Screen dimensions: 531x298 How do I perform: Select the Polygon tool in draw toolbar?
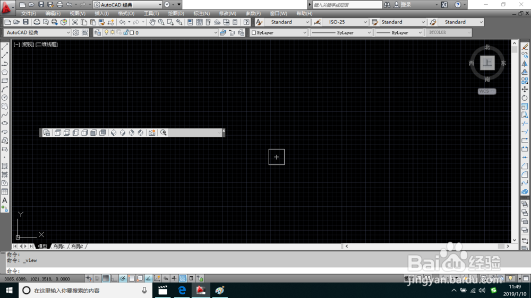point(5,72)
